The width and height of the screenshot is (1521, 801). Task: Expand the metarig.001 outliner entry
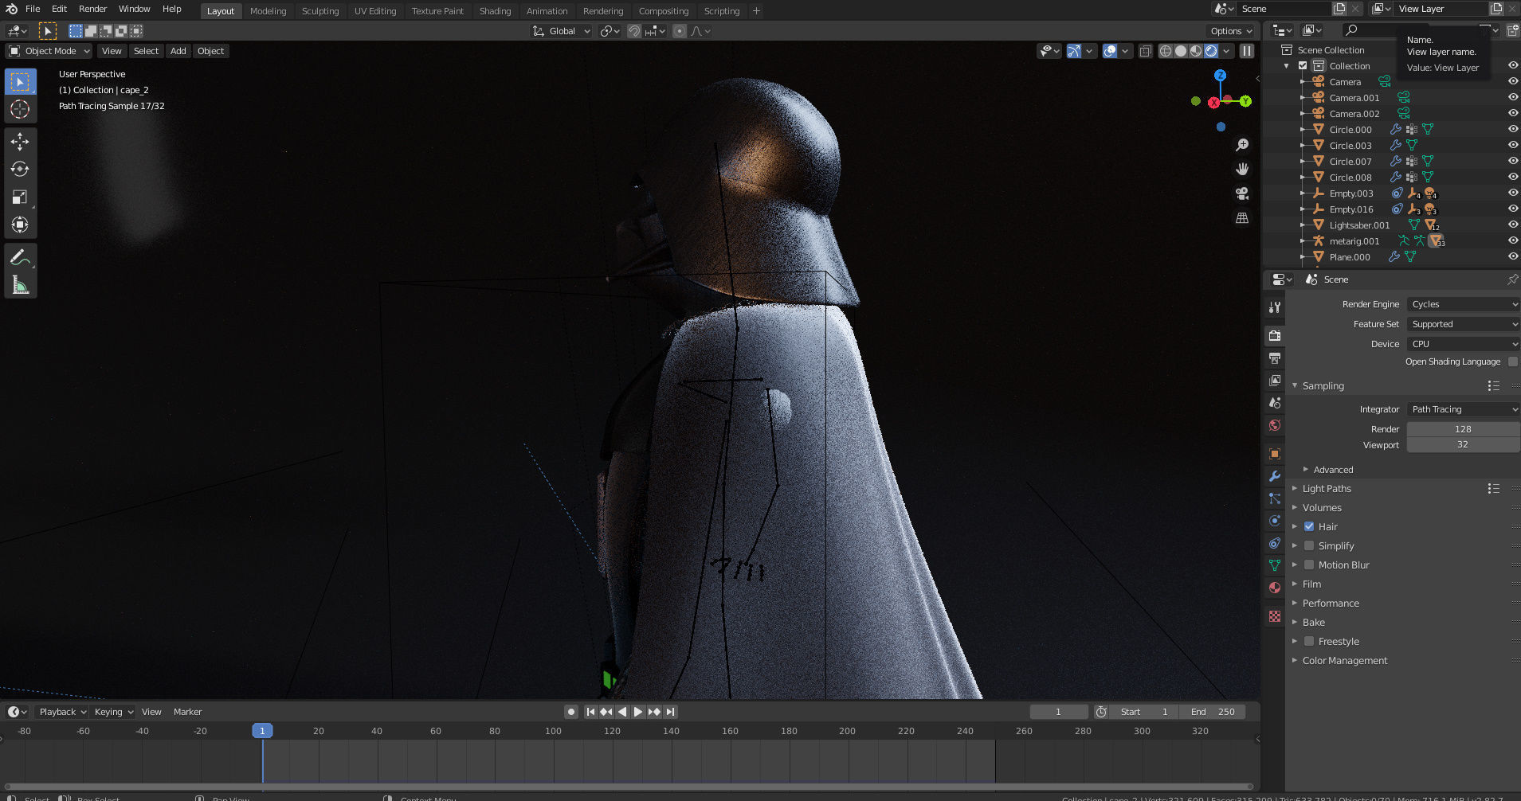(1302, 240)
